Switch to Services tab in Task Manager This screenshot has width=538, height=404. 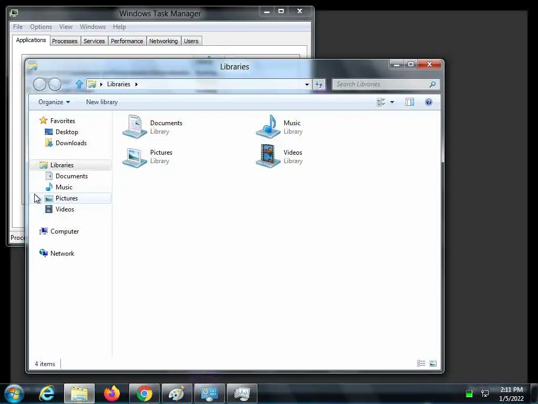(95, 41)
